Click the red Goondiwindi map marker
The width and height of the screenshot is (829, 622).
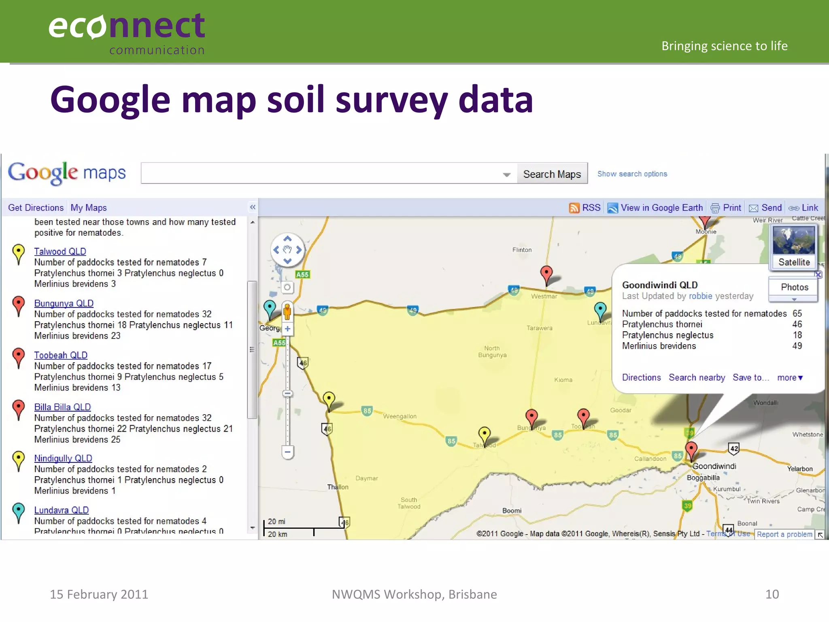(691, 449)
